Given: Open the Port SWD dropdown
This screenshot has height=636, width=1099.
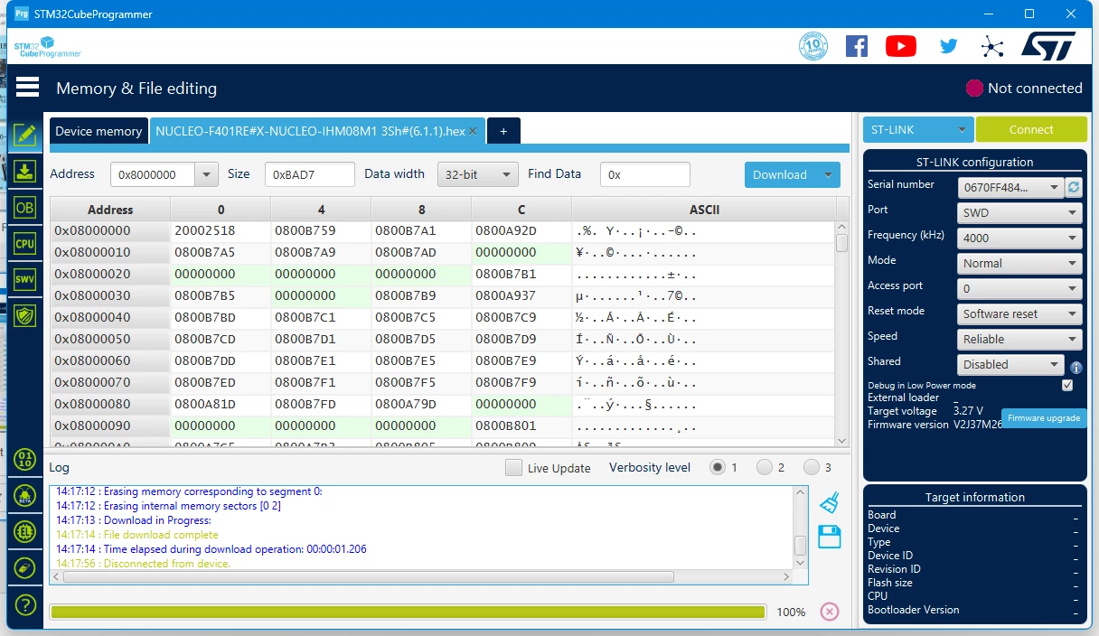Looking at the screenshot, I should 1020,212.
